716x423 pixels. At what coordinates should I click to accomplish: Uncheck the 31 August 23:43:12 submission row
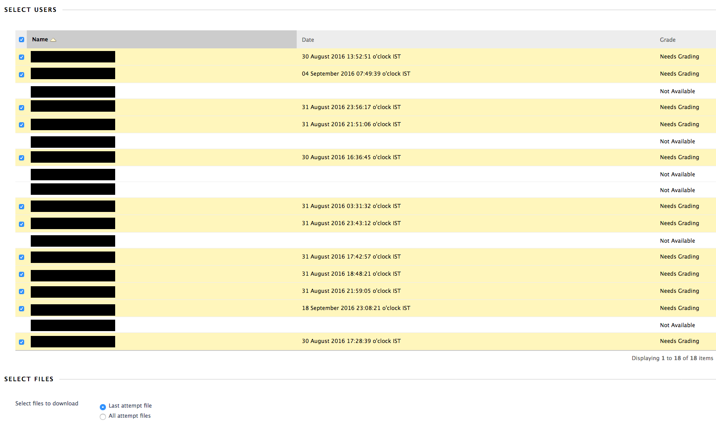(x=22, y=224)
